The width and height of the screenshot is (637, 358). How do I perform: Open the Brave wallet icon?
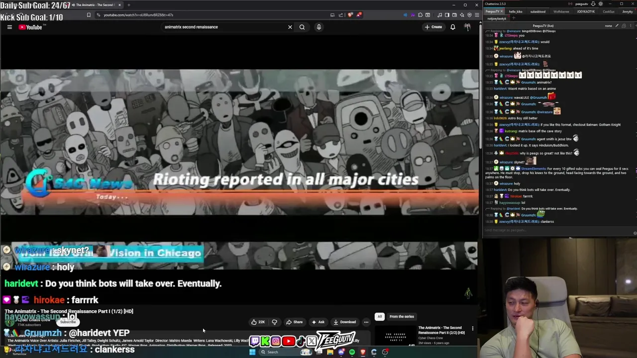(454, 15)
